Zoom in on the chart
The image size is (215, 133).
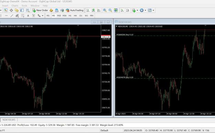click(105, 10)
